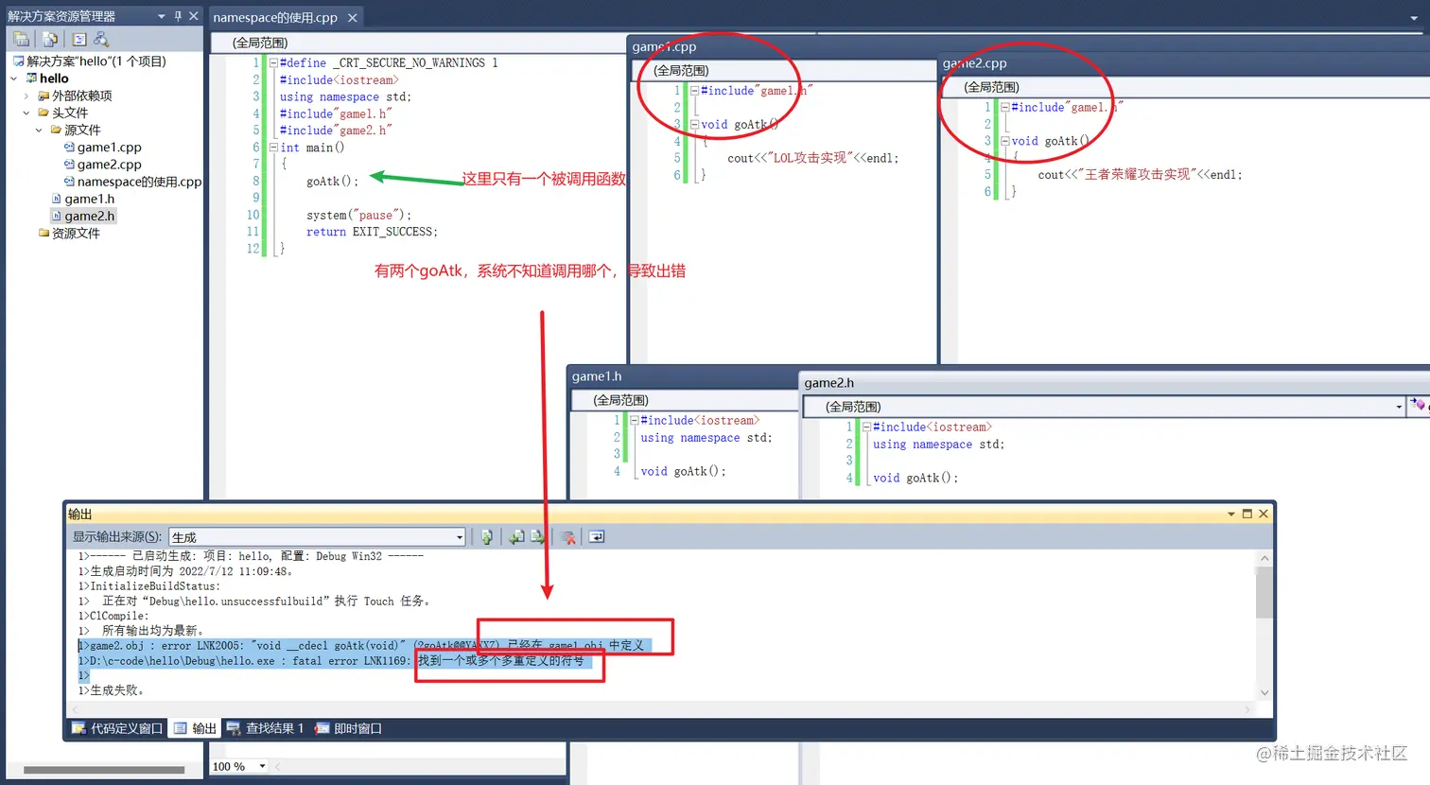1430x785 pixels.
Task: Collapse the hello project node
Action: tap(13, 78)
